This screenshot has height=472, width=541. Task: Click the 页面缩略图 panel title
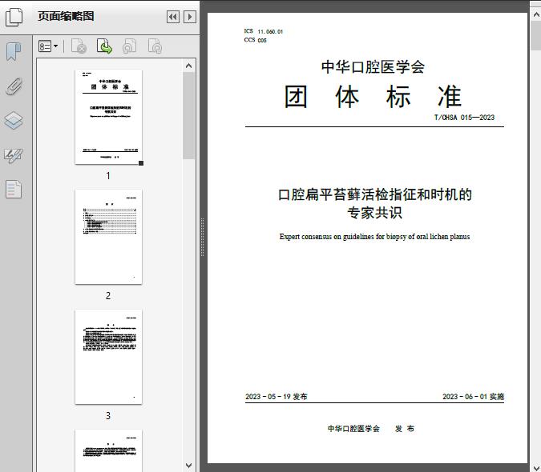tap(66, 16)
